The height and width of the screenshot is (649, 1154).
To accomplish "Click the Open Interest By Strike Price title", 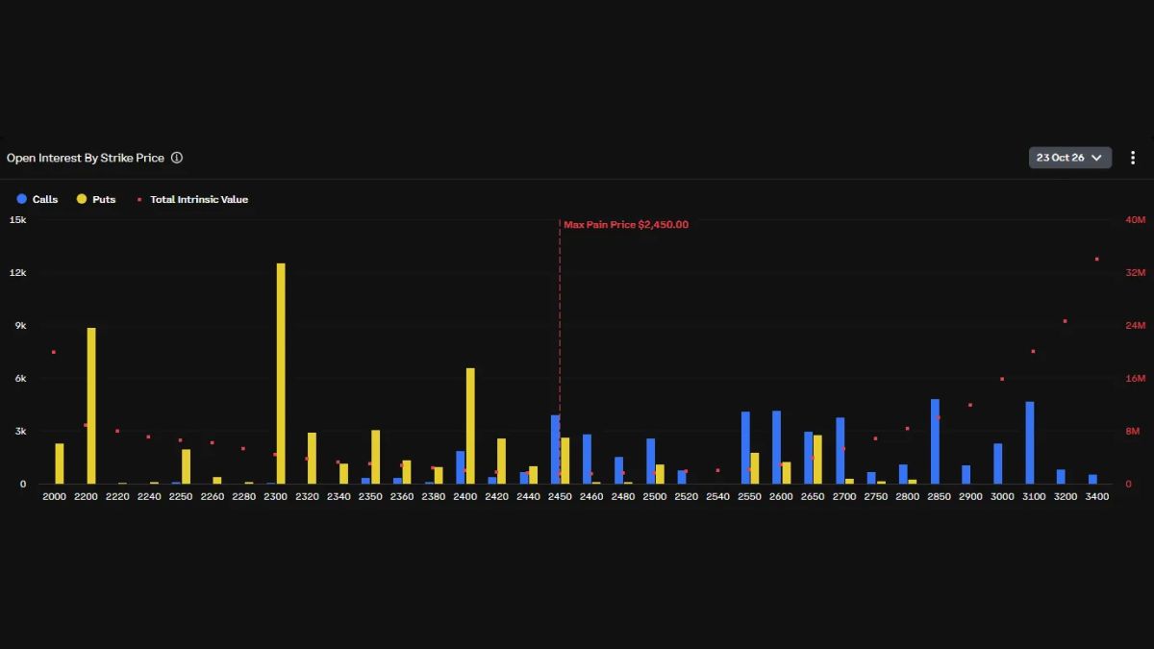I will click(x=86, y=158).
